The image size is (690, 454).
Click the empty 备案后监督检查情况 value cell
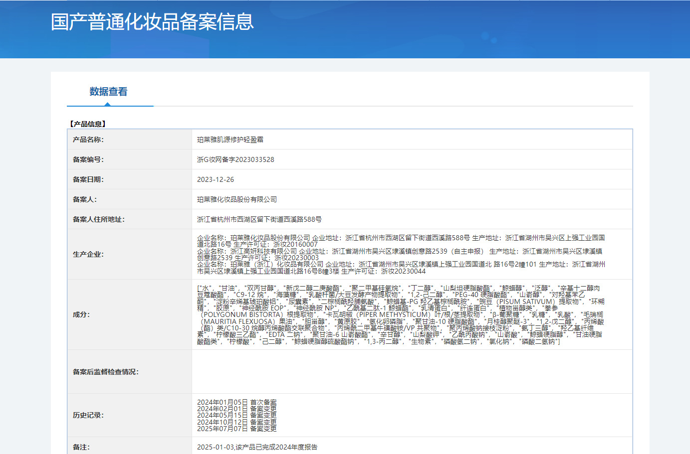point(412,372)
